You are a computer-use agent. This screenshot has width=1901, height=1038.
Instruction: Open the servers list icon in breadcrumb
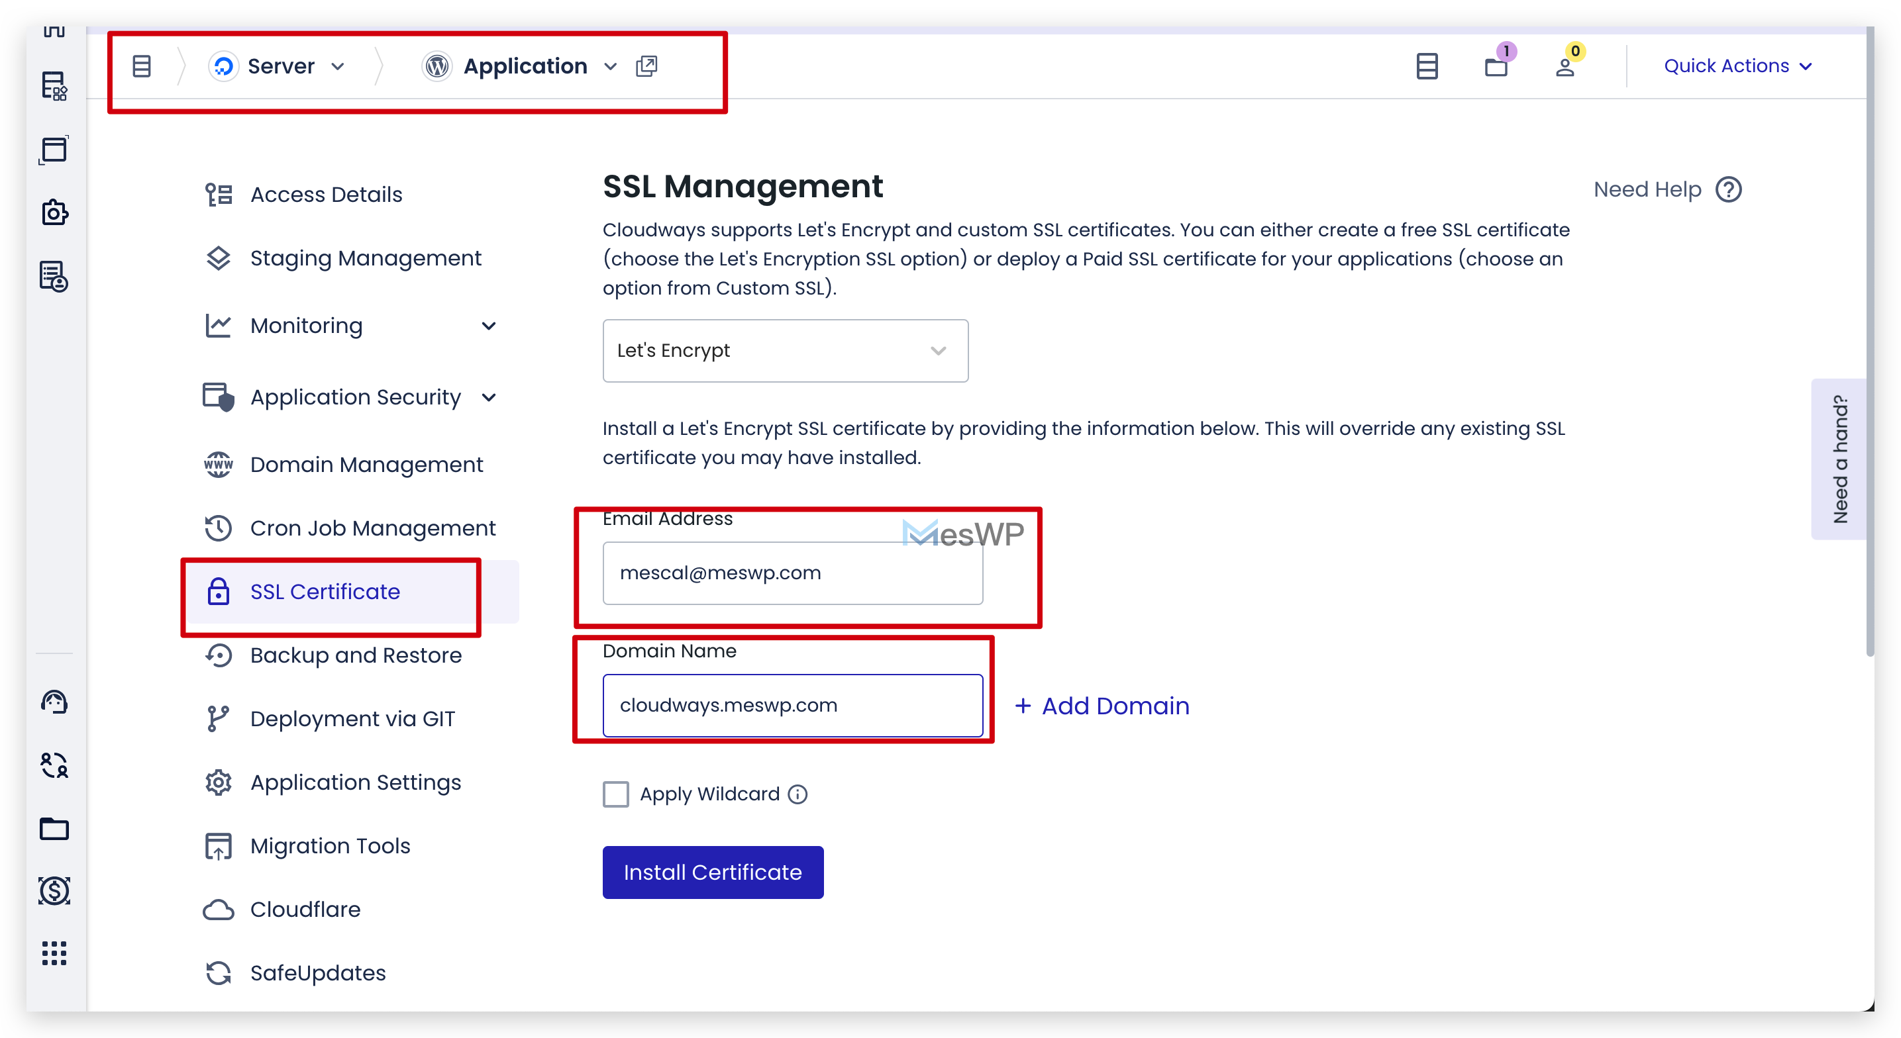coord(141,66)
